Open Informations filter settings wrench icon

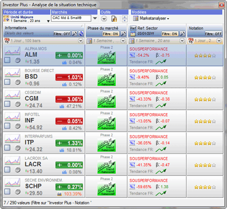click(75, 34)
